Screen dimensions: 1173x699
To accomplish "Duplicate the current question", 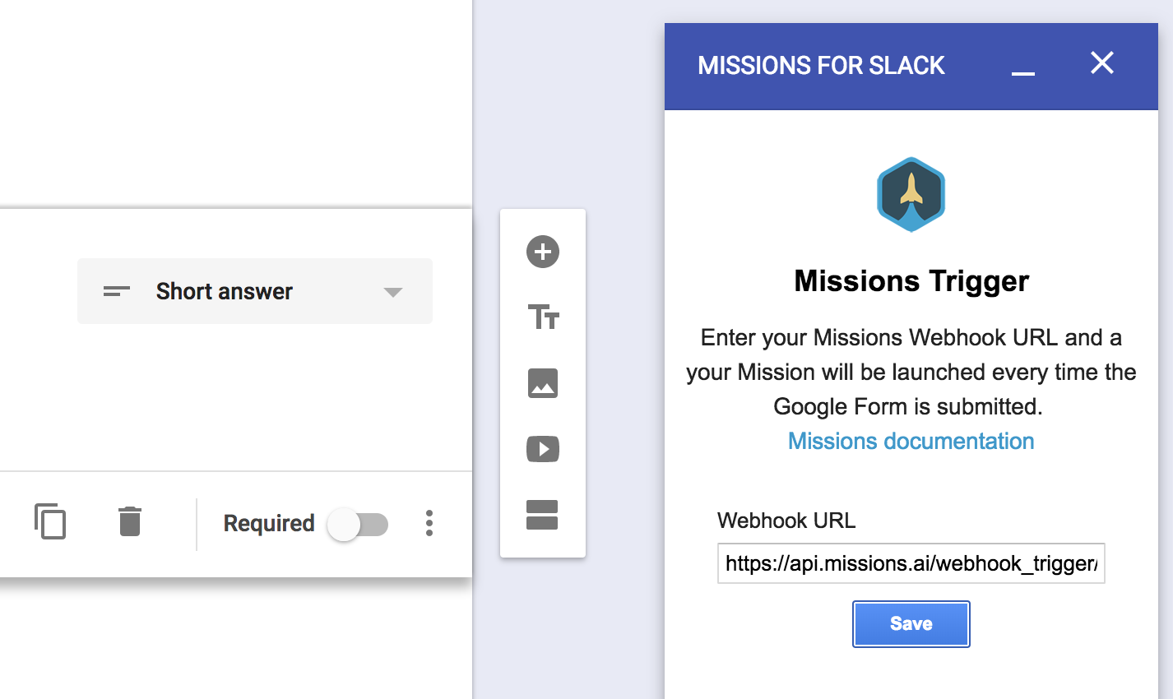I will tap(50, 521).
